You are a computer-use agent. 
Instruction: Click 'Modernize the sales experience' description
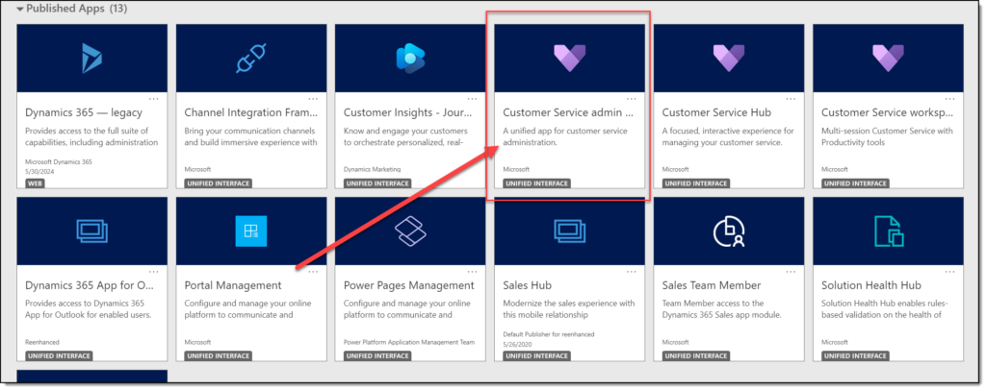[569, 309]
